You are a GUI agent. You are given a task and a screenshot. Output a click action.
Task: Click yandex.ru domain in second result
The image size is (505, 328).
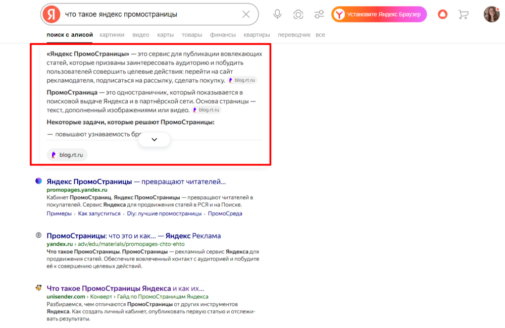tap(60, 244)
